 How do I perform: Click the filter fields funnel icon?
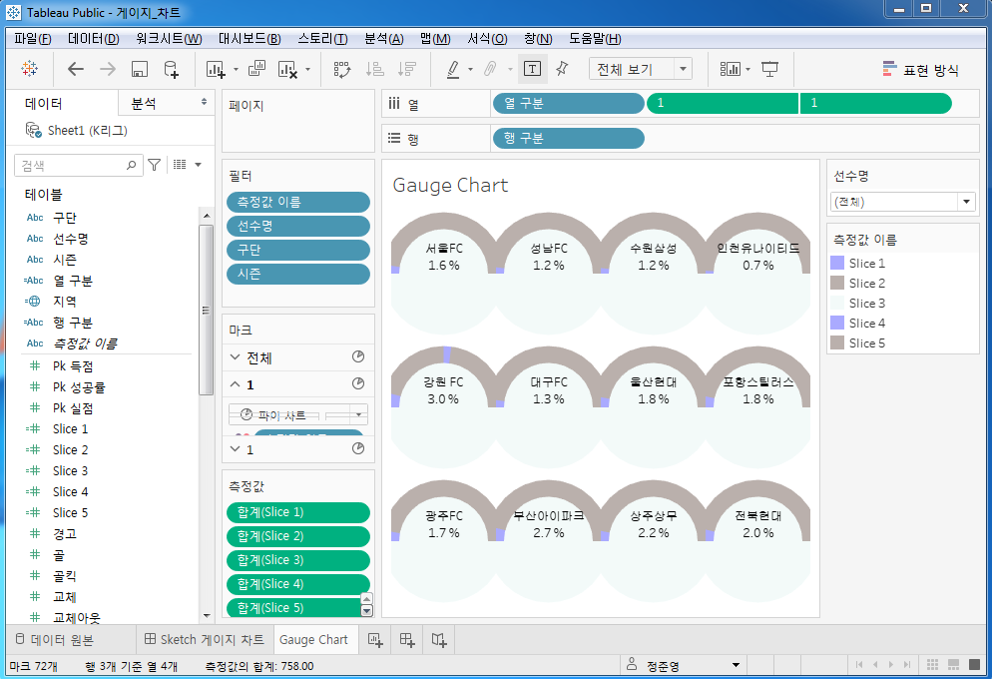[155, 165]
